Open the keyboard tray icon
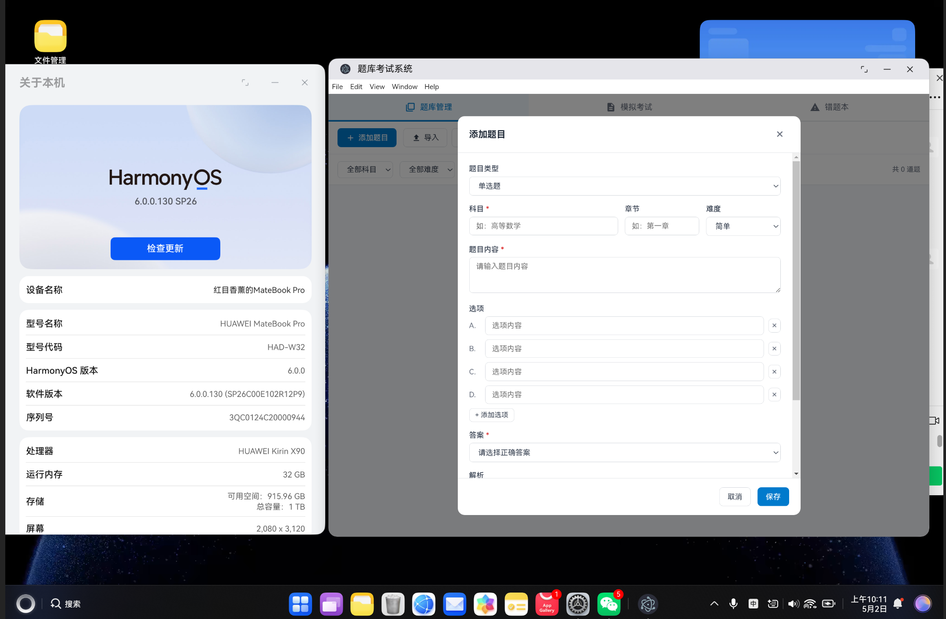The image size is (946, 619). [772, 604]
